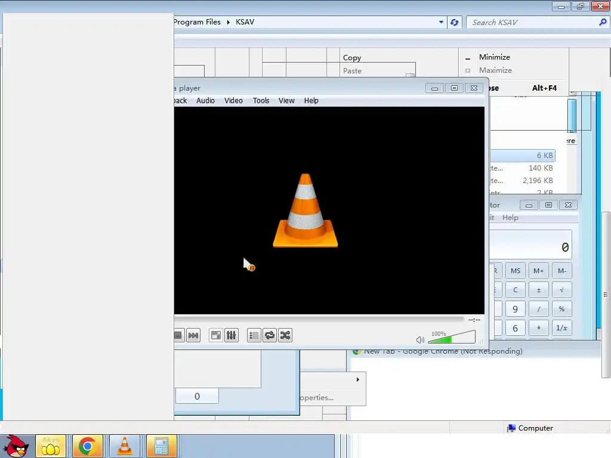Select the file row sized 140 KB
Screen dimensions: 611x458
[x=522, y=168]
